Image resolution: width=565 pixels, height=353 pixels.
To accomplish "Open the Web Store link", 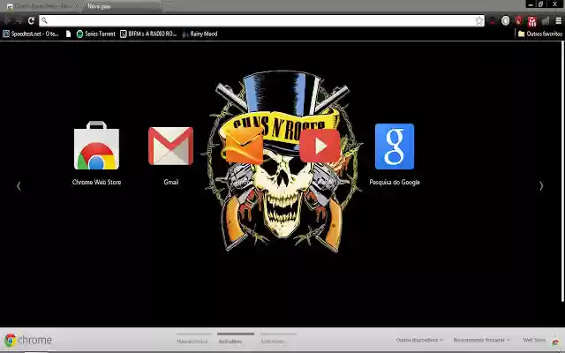I will (541, 340).
